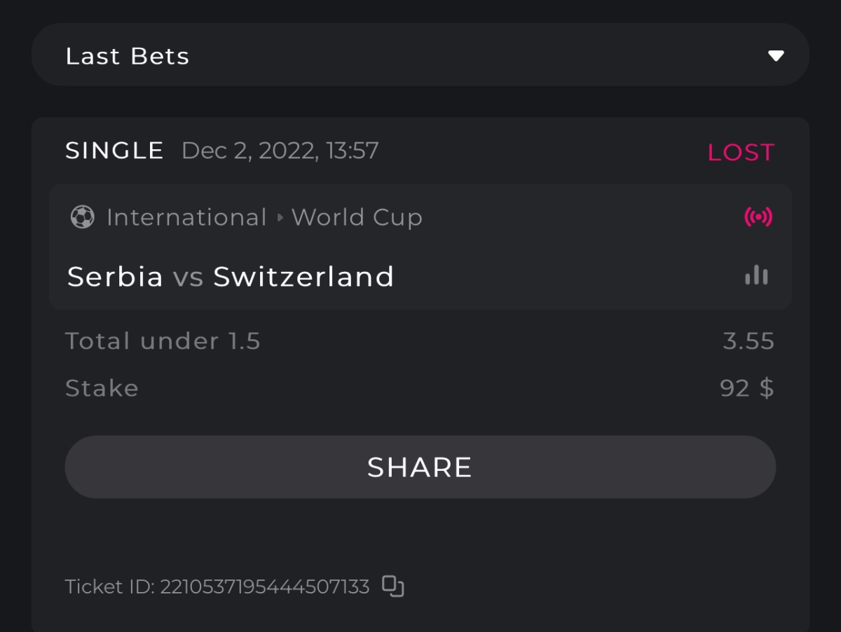Viewport: 841px width, 632px height.
Task: Click the 3.55 odds value
Action: click(x=748, y=341)
